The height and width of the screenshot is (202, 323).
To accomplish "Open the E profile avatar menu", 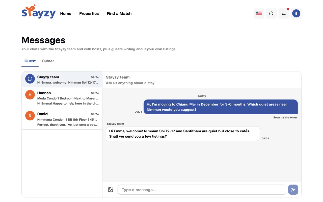I will pyautogui.click(x=296, y=13).
